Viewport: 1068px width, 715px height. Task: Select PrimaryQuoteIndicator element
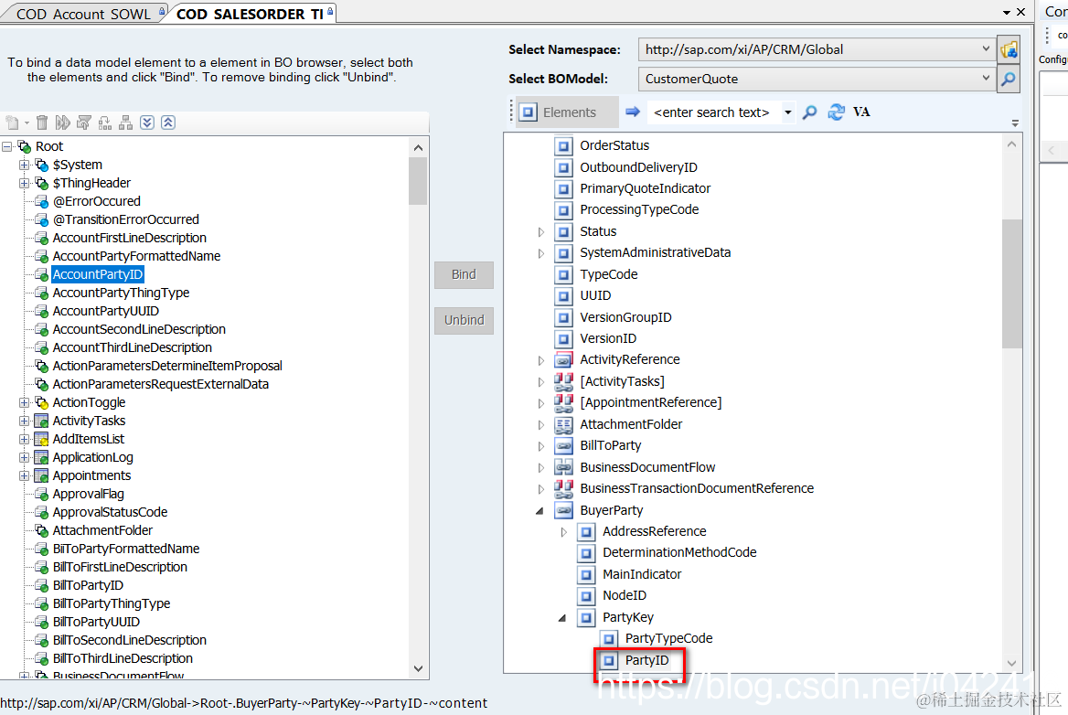pyautogui.click(x=645, y=188)
